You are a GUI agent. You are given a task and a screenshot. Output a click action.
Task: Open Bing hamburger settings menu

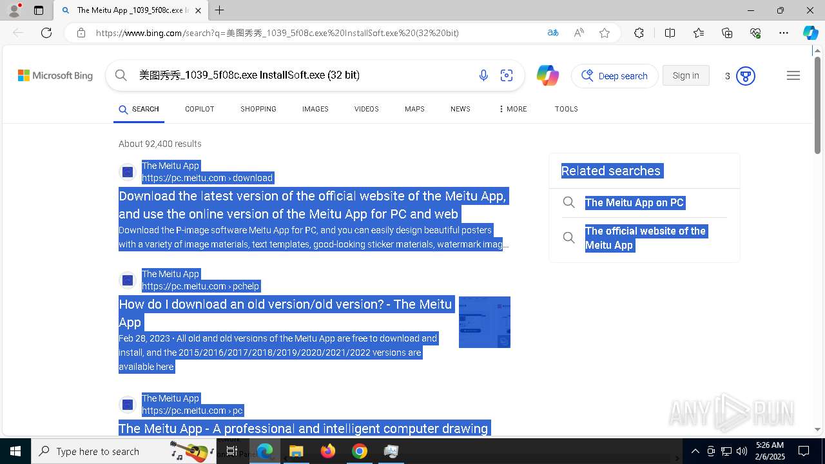(x=793, y=75)
